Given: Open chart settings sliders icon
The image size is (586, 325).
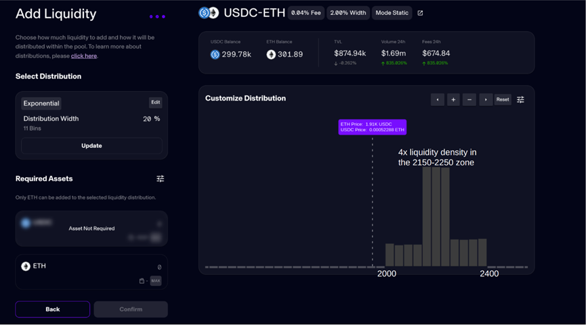Looking at the screenshot, I should 520,99.
